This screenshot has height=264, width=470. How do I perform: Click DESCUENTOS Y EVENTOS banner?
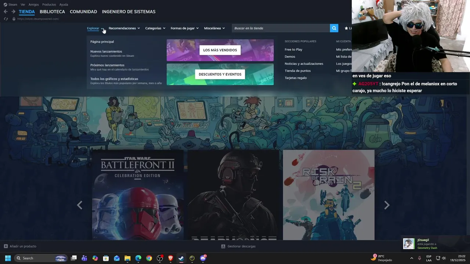[220, 74]
